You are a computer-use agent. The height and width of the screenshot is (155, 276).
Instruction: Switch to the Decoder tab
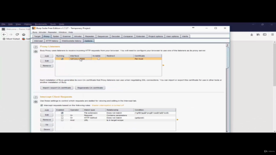[116, 36]
